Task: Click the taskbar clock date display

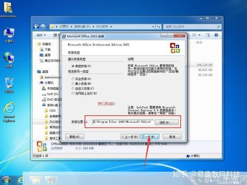Action: pyautogui.click(x=229, y=182)
